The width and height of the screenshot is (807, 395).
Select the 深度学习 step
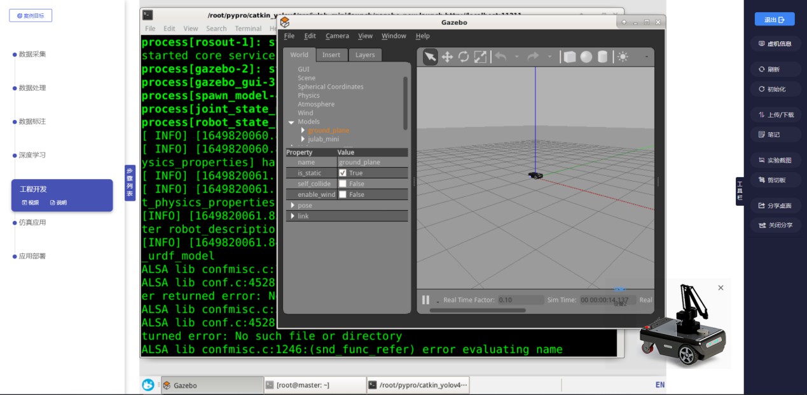tap(32, 155)
